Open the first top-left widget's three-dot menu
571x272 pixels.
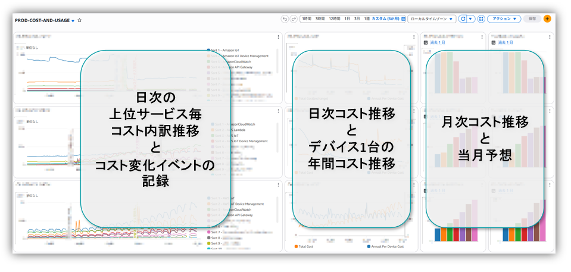click(278, 37)
